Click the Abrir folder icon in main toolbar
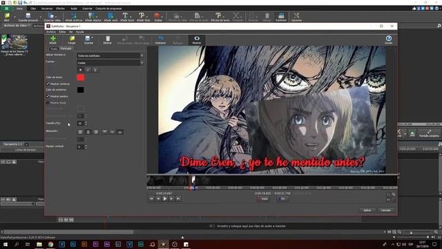The height and width of the screenshot is (249, 442). click(7, 17)
